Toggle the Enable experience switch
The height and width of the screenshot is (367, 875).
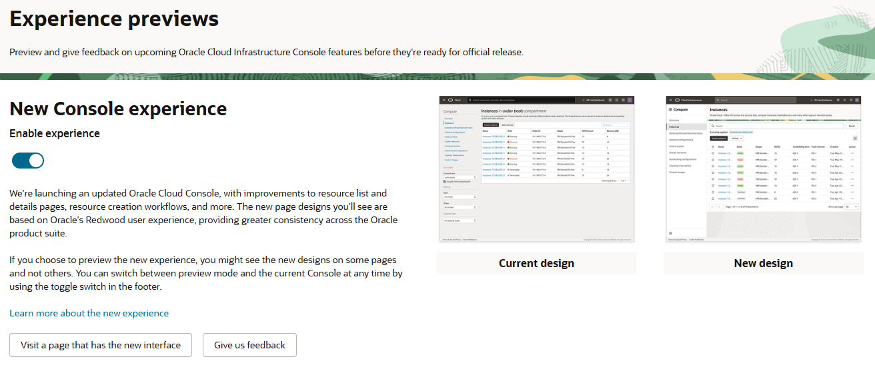28,161
